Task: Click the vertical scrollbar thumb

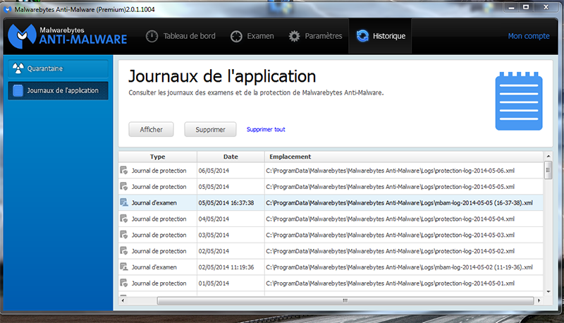Action: (548, 170)
